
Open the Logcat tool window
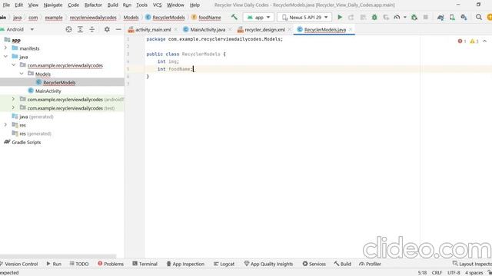tap(224, 264)
